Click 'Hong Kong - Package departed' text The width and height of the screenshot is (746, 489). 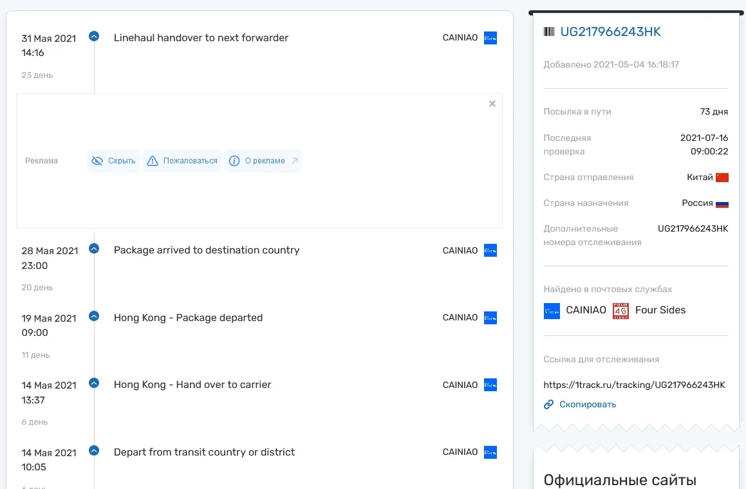[x=188, y=318]
